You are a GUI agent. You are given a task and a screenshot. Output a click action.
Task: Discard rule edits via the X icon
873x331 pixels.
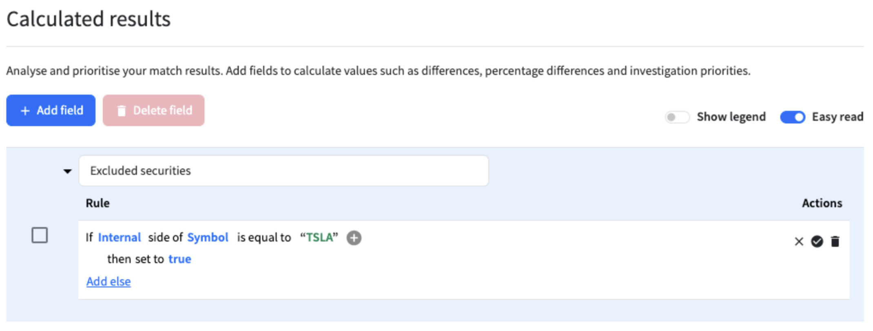tap(798, 241)
